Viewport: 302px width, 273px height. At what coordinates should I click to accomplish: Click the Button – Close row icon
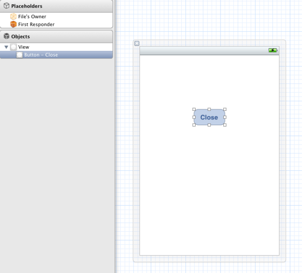pyautogui.click(x=20, y=55)
